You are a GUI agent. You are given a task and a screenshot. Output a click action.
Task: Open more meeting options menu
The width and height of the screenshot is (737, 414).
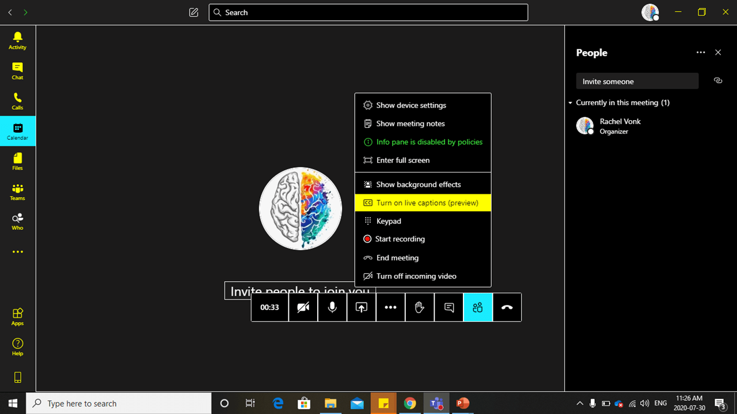[390, 307]
